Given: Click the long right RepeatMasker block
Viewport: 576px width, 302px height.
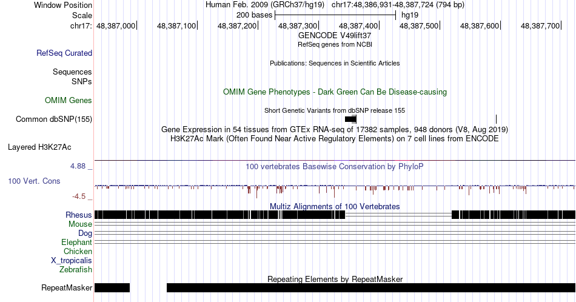Looking at the screenshot, I should pos(371,287).
